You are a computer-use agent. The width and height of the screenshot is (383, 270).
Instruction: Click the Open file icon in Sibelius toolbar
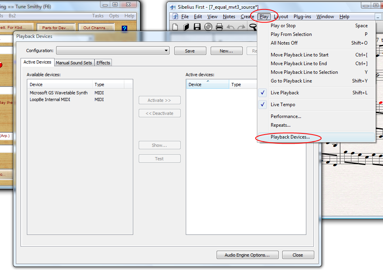click(186, 27)
